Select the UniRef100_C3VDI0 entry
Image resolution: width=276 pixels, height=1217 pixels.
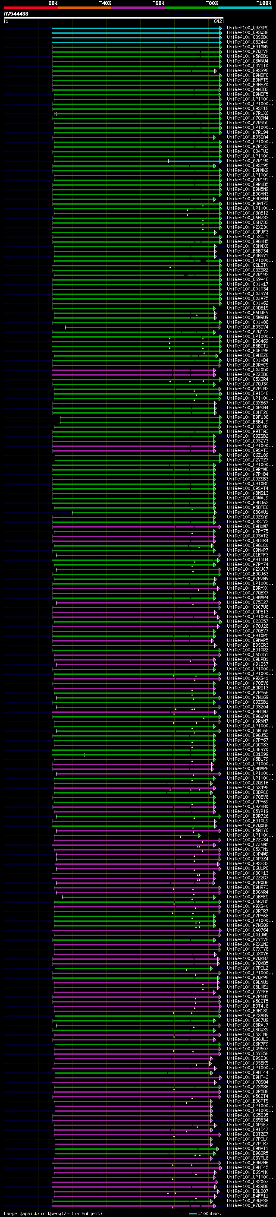[x=248, y=66]
